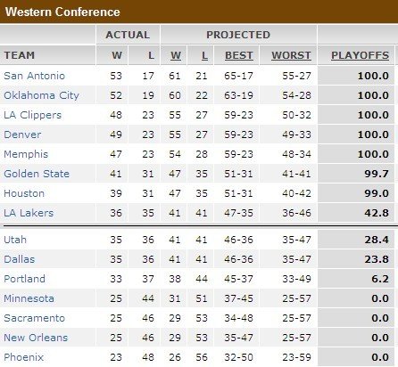Viewport: 398px width, 367px height.
Task: Open the Golden State team link
Action: pos(37,174)
